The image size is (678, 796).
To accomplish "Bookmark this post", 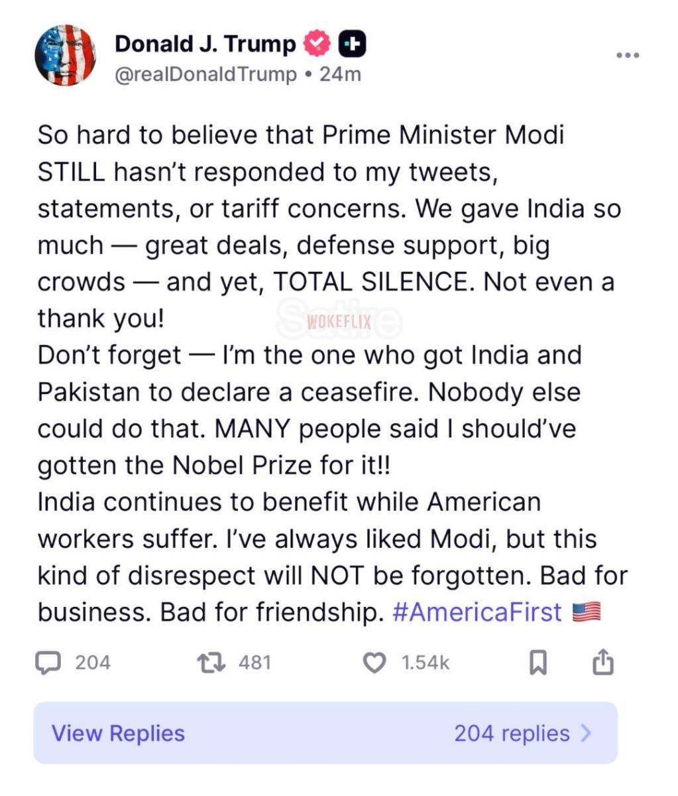I will click(x=538, y=663).
